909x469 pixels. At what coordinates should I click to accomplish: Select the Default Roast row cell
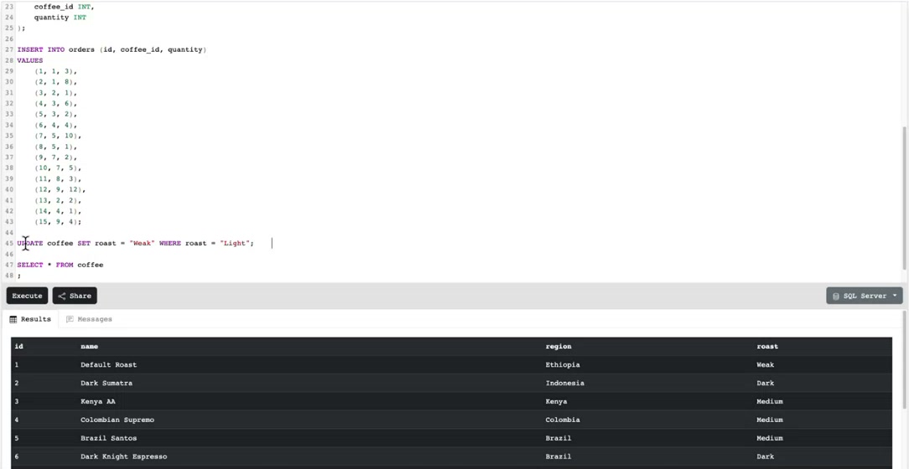[x=108, y=365]
